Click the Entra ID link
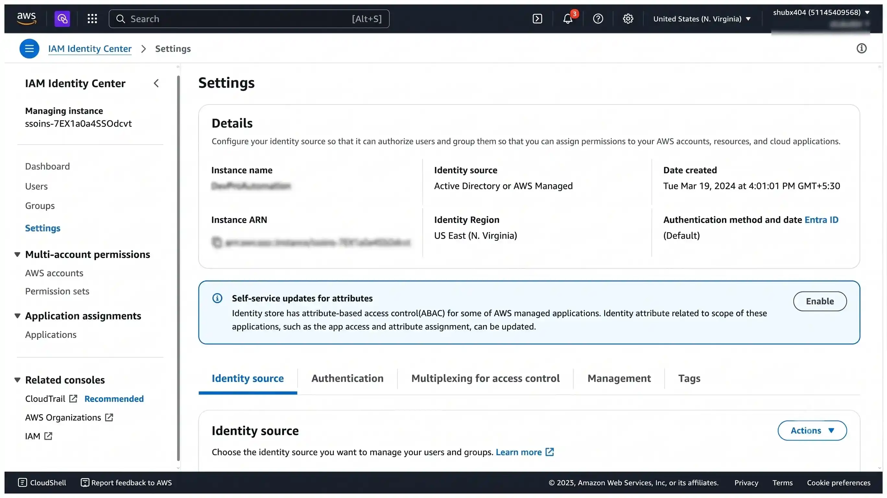887x498 pixels. pos(822,220)
